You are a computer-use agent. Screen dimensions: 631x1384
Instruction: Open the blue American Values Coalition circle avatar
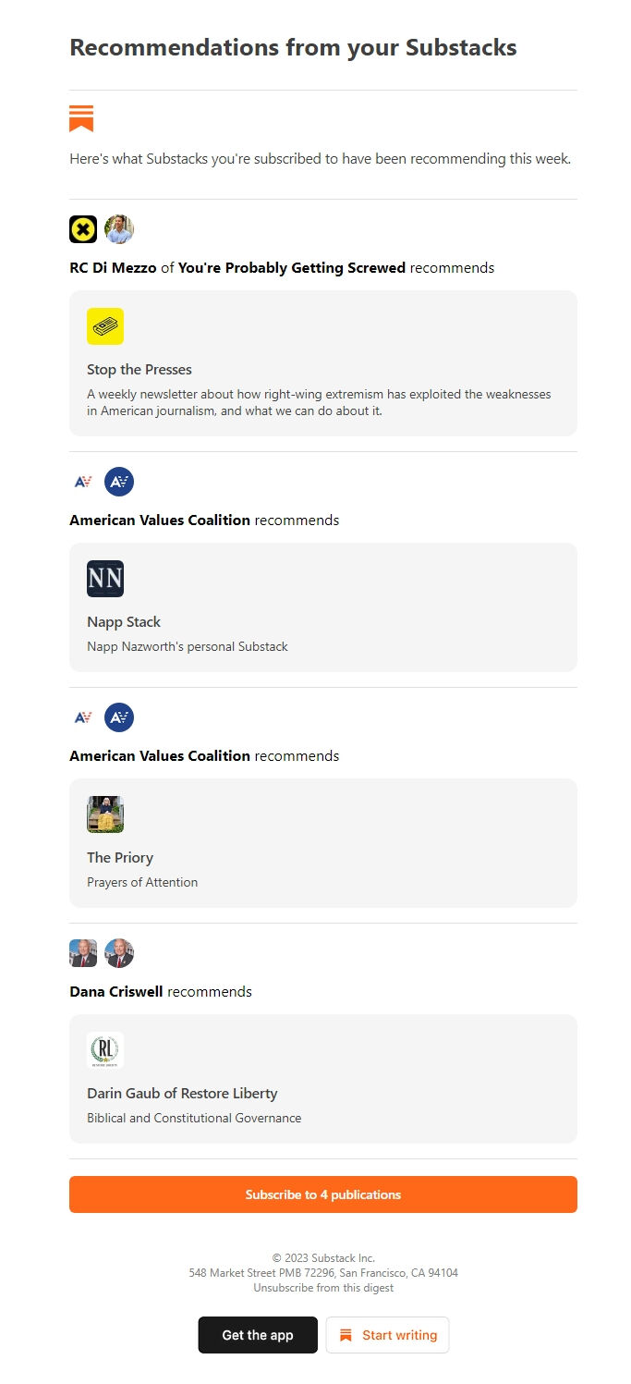click(118, 481)
